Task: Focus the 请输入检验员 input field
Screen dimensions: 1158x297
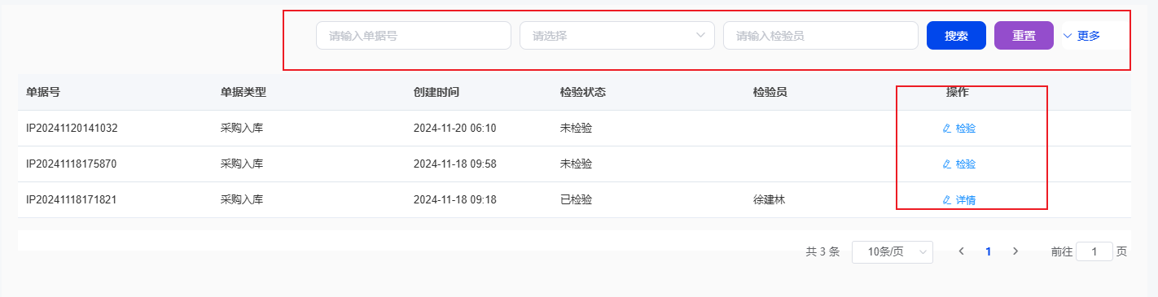Action: (x=821, y=36)
